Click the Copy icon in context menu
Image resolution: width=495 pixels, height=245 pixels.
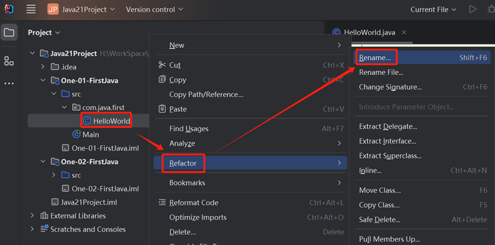tap(162, 79)
